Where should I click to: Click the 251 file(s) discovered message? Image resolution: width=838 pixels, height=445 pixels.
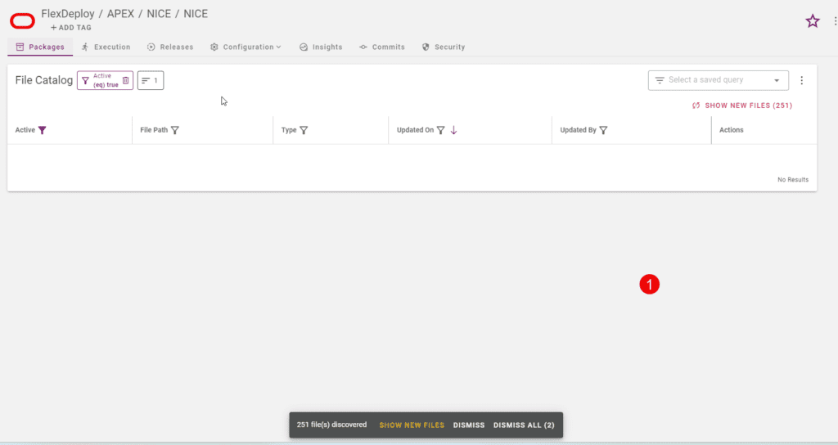(332, 425)
